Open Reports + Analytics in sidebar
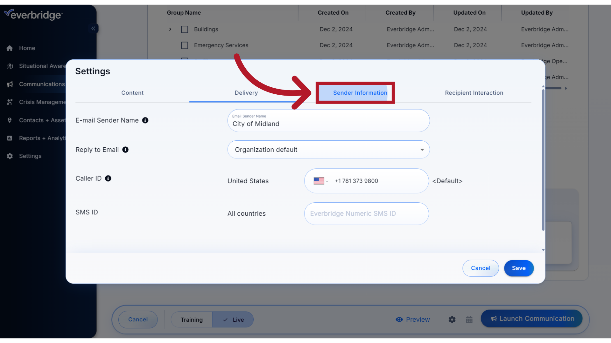This screenshot has width=611, height=343. [42, 138]
